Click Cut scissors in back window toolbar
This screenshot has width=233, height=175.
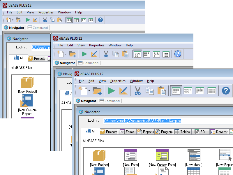point(45,20)
